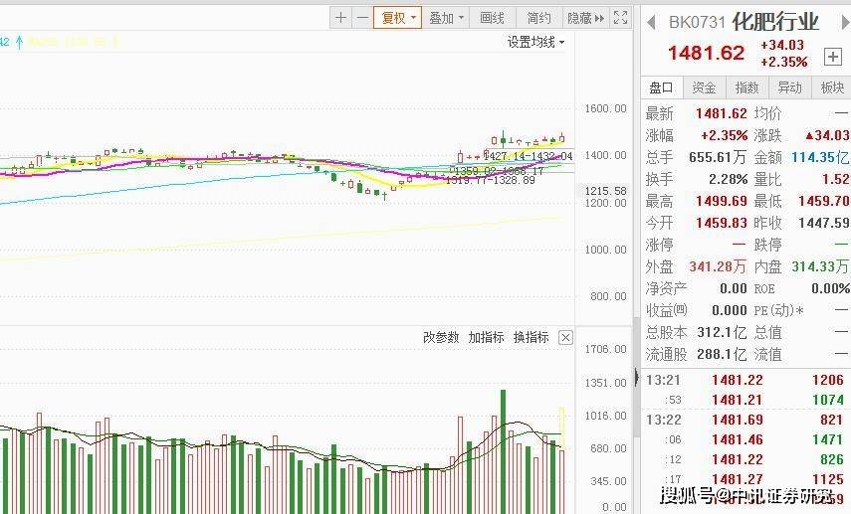Click the latest candlestick on chart
Screen dimensions: 851x514
point(561,138)
